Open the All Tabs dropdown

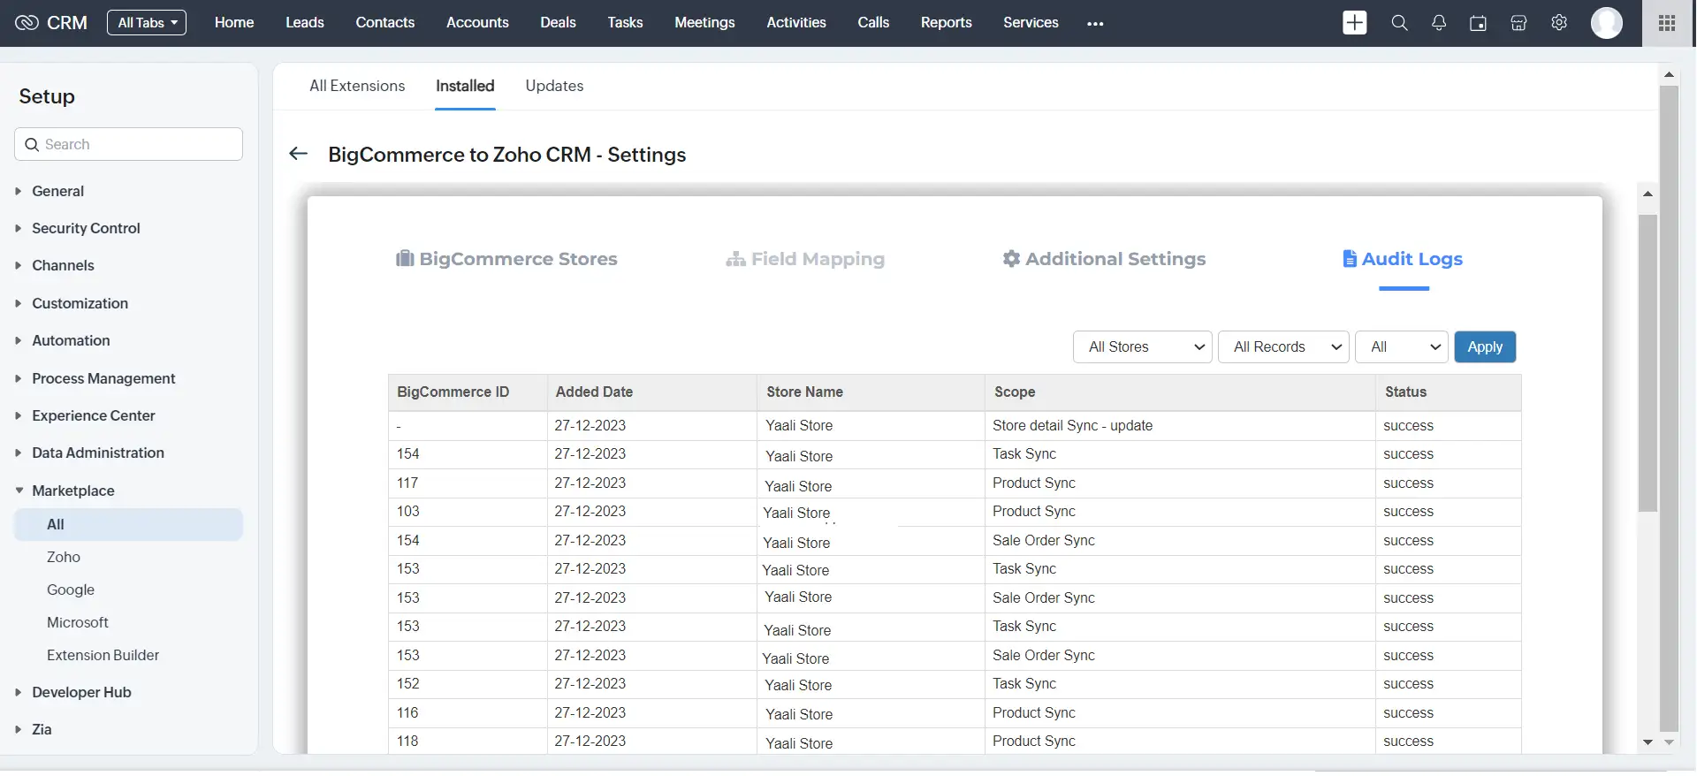(x=147, y=23)
